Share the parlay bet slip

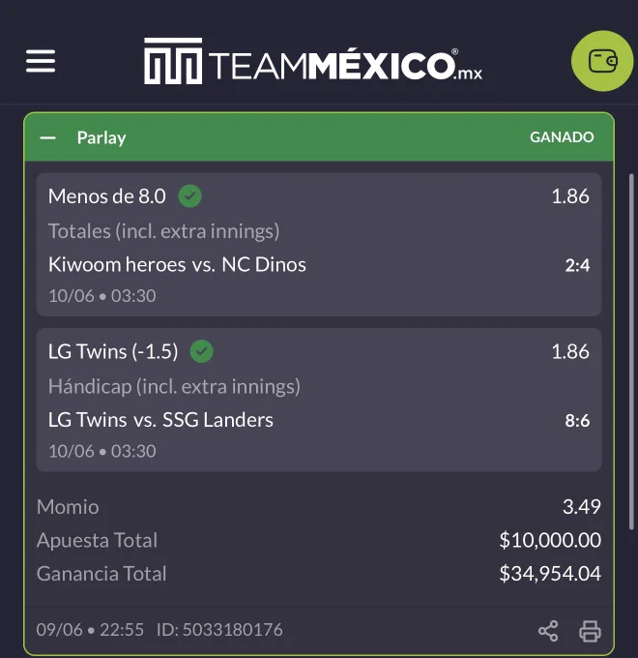(x=548, y=631)
